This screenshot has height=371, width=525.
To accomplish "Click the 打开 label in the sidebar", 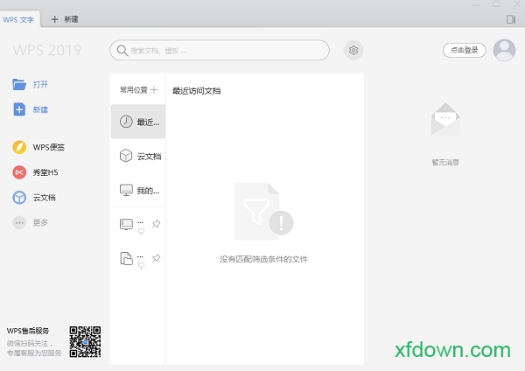I will point(40,84).
